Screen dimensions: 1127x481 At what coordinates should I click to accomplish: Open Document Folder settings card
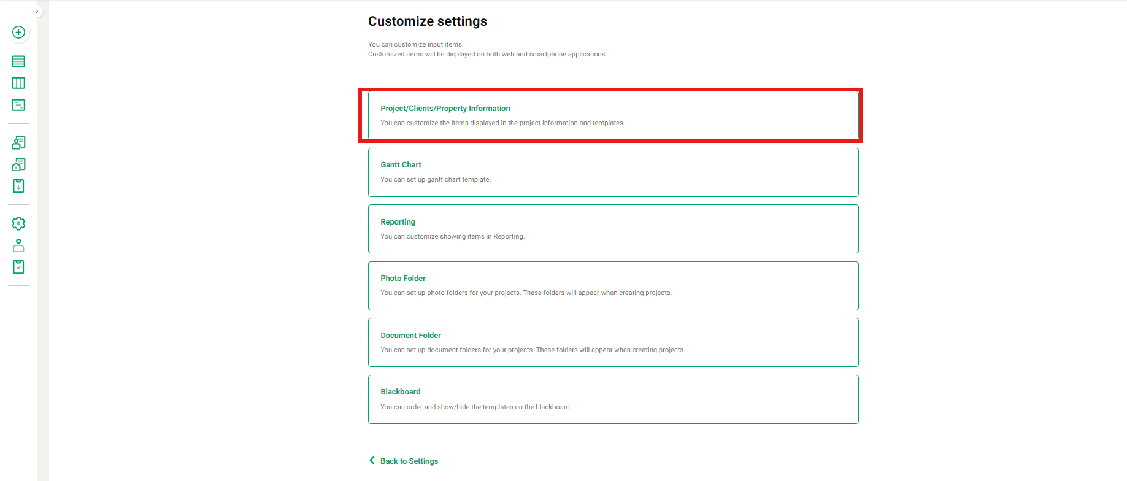point(612,342)
